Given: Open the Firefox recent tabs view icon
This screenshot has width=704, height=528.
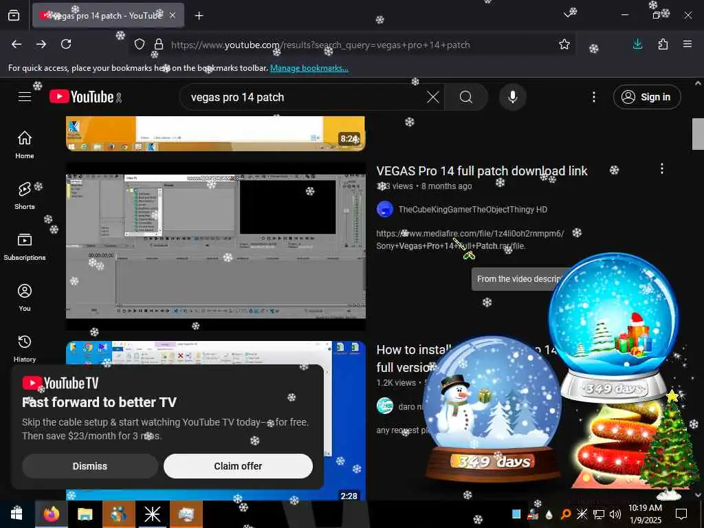Looking at the screenshot, I should [14, 15].
